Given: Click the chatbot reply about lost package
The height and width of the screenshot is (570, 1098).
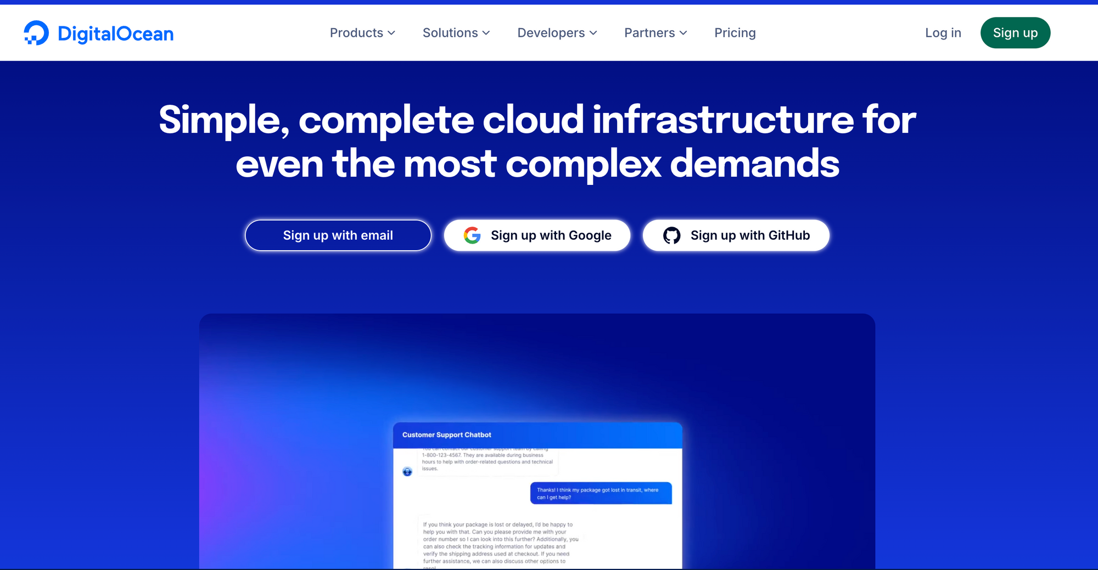Looking at the screenshot, I should [501, 543].
